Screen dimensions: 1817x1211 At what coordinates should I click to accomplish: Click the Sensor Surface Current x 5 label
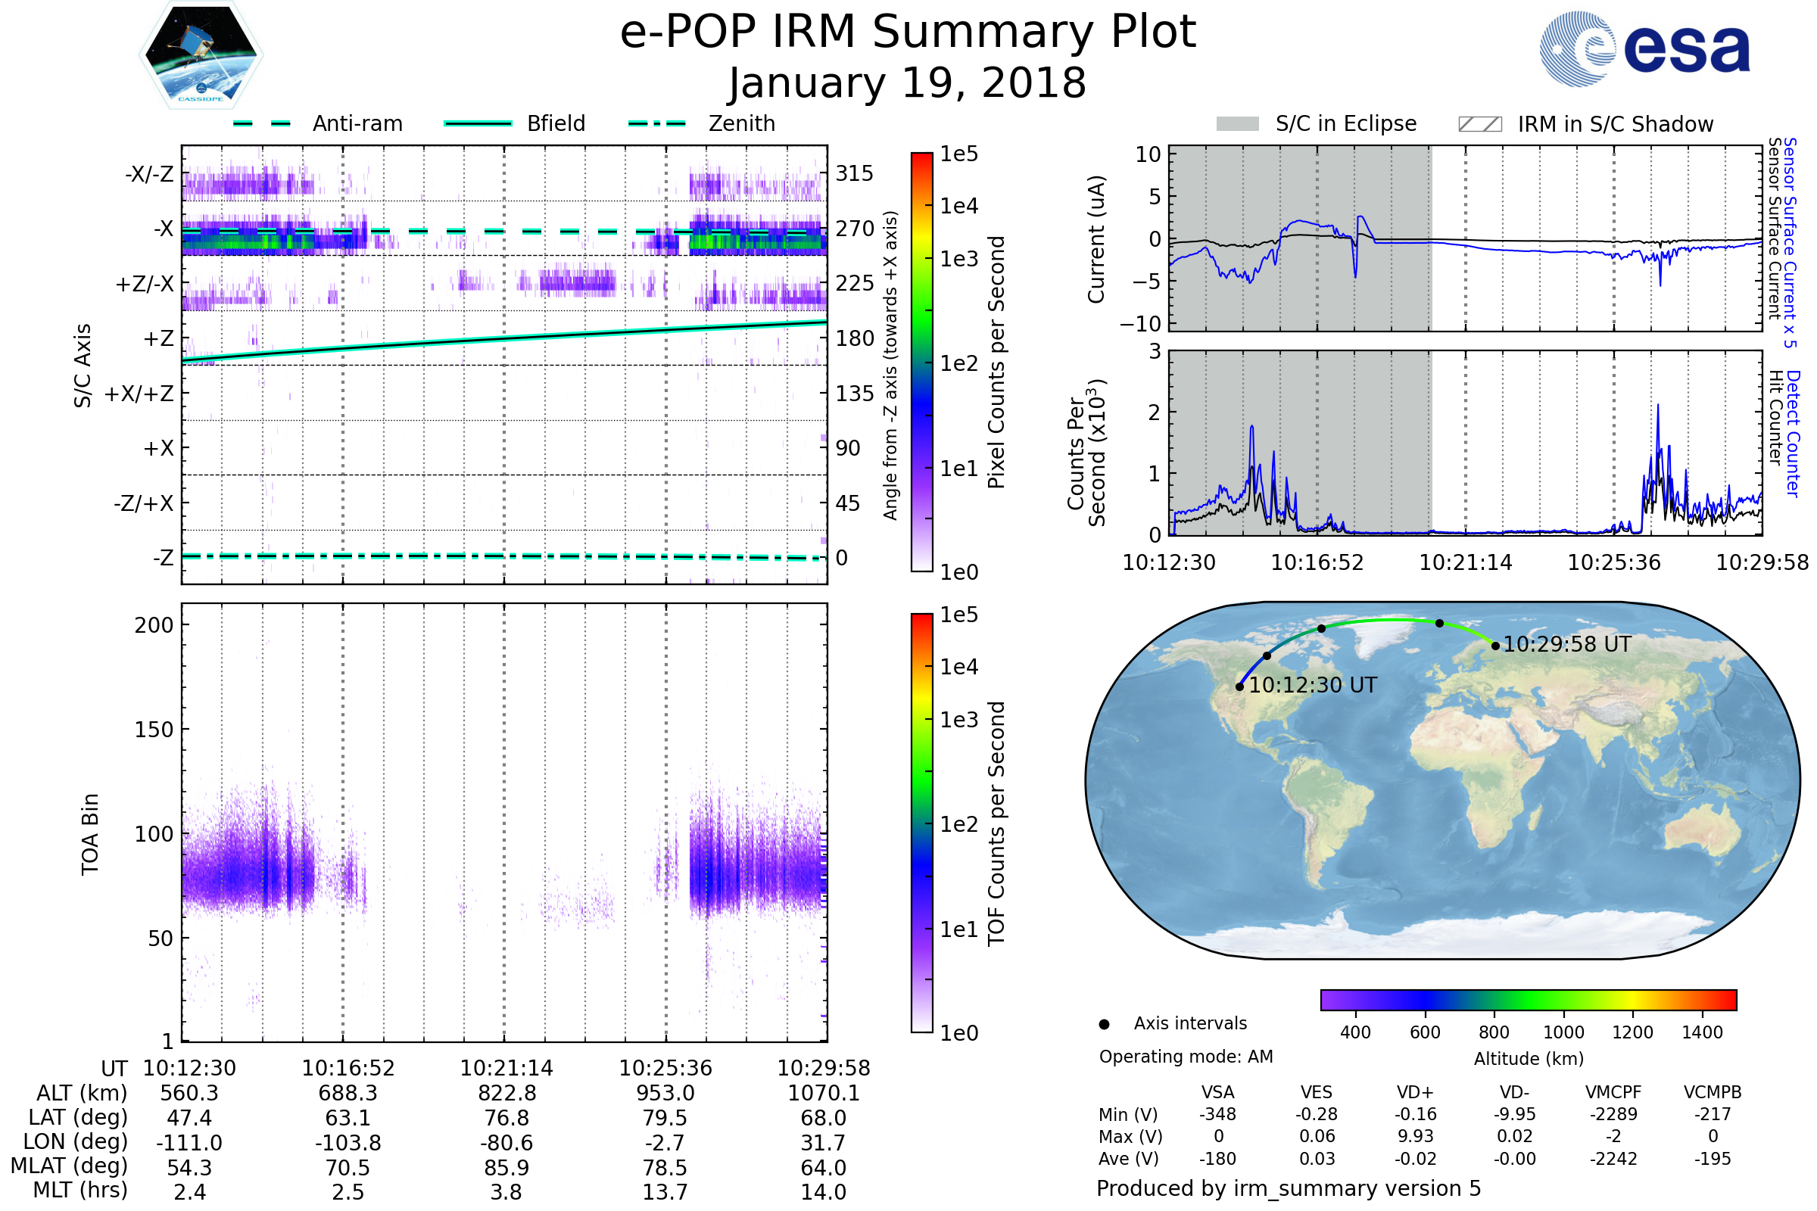[x=1790, y=242]
